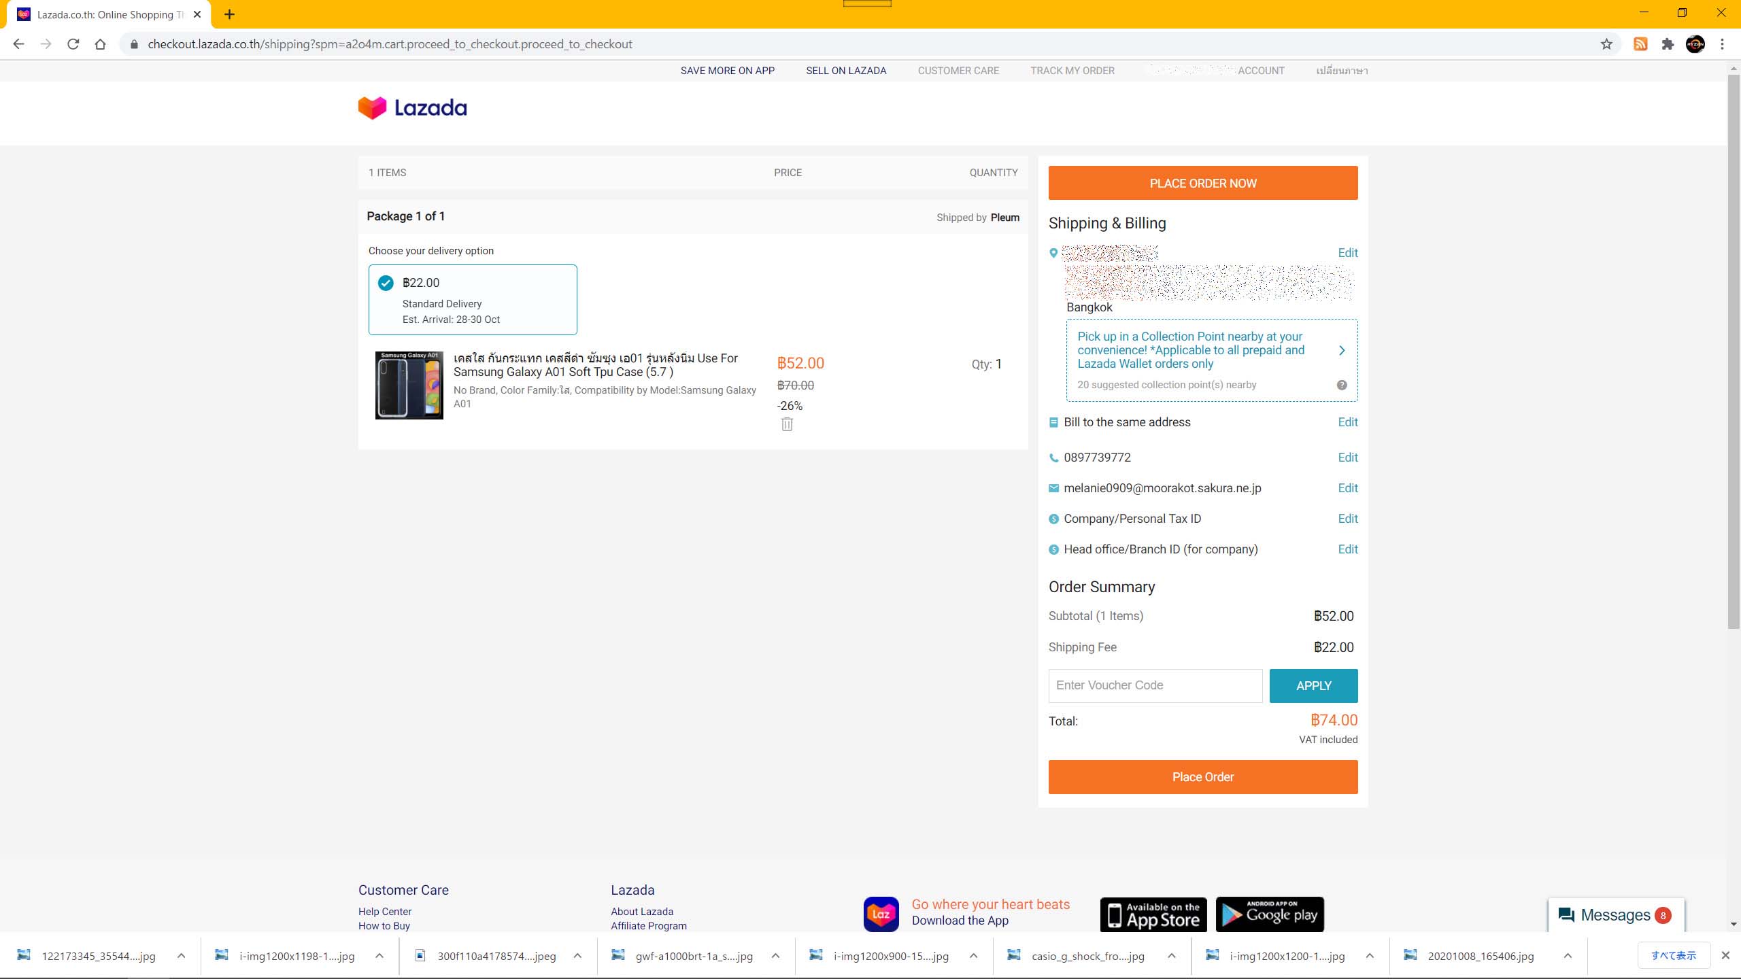The width and height of the screenshot is (1741, 979).
Task: Click the browser address bar URL
Action: [390, 44]
